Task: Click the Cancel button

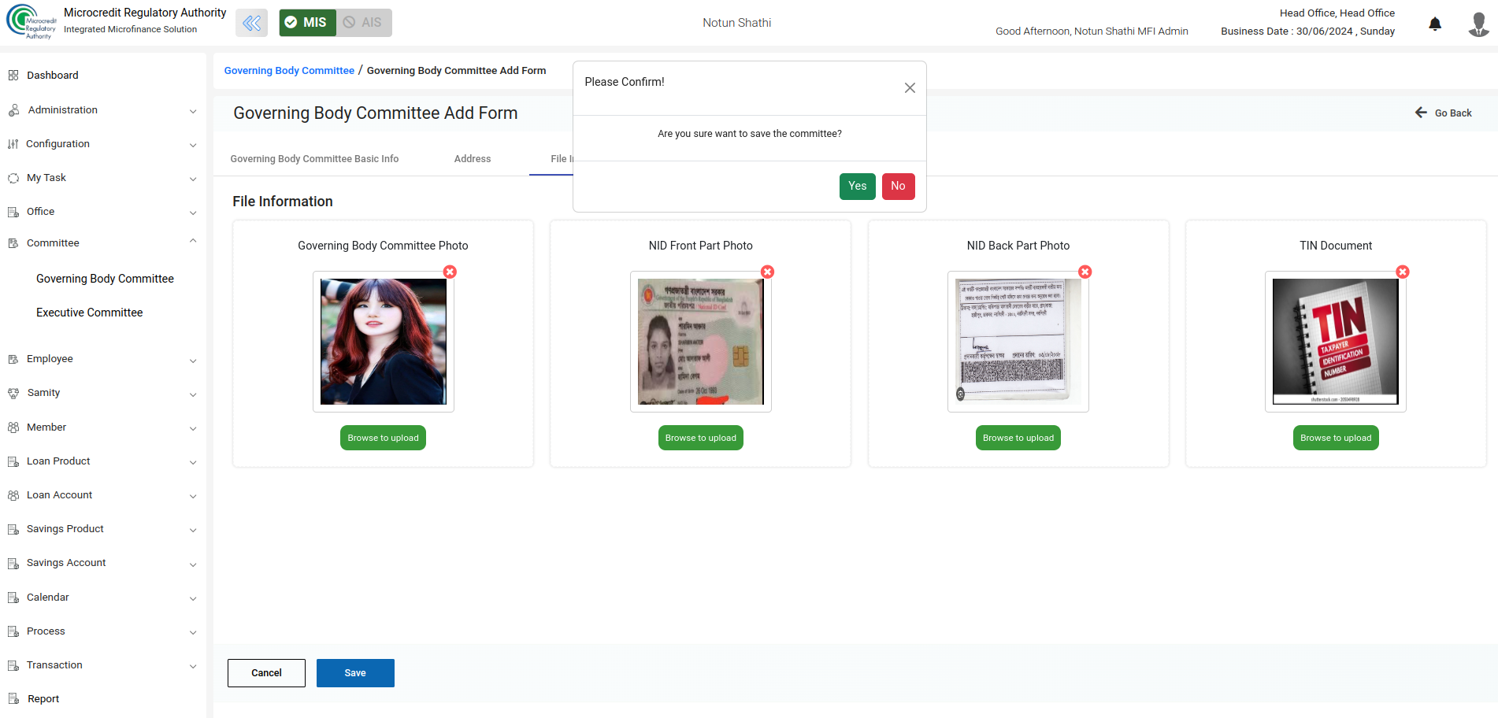Action: [x=266, y=673]
